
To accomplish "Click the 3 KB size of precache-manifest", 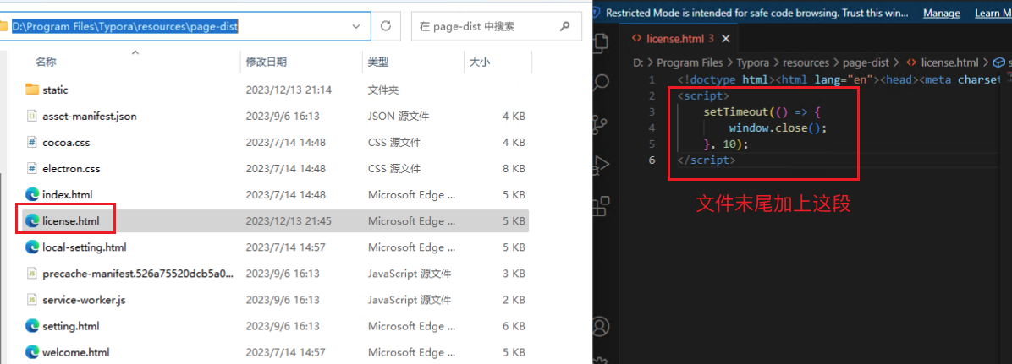I will point(514,274).
